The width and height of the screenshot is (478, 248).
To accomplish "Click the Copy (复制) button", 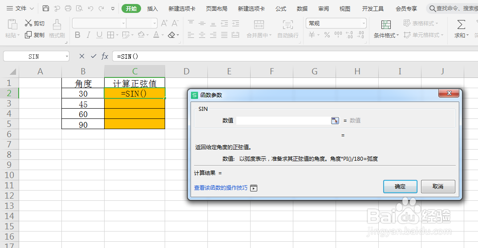I will (x=34, y=35).
